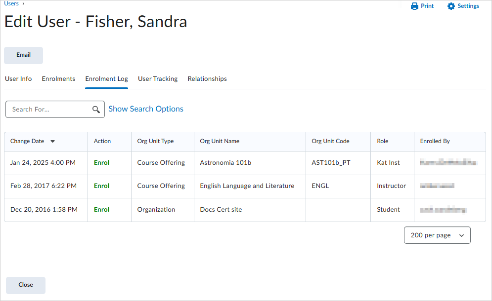492x301 pixels.
Task: Click Show Search Options link
Action: click(146, 109)
